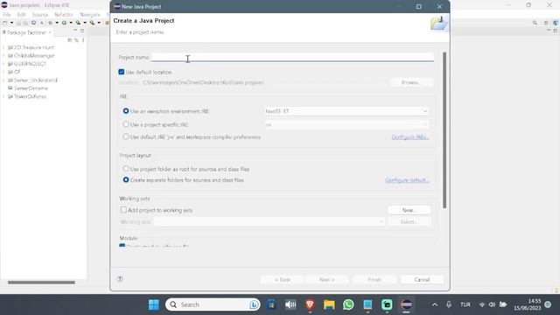The height and width of the screenshot is (315, 560).
Task: Click the Browse location button
Action: click(x=411, y=82)
